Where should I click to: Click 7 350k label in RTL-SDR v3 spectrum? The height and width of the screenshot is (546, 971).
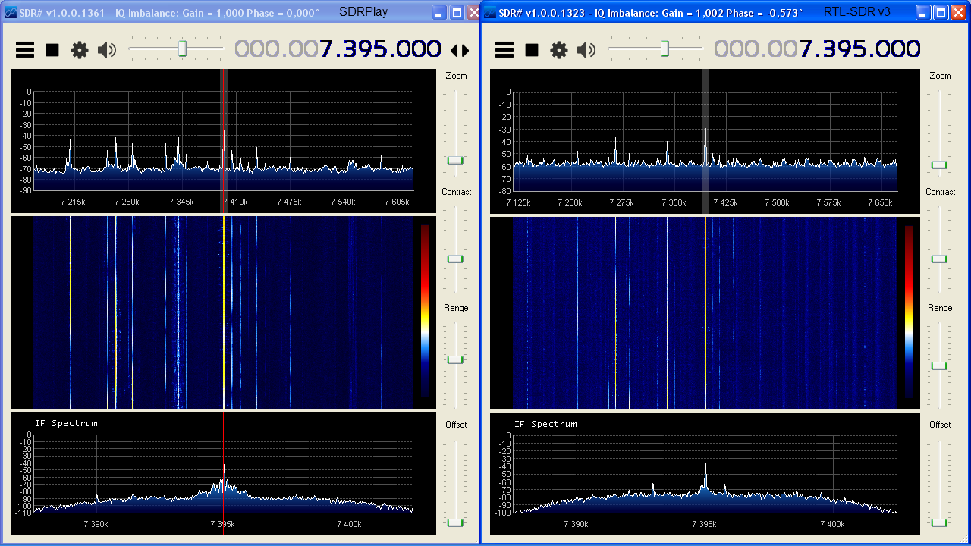(x=673, y=203)
